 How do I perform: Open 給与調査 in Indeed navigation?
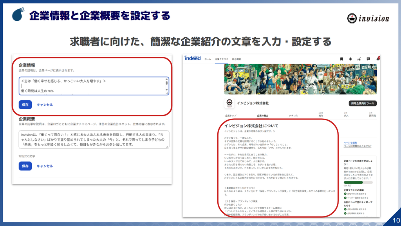point(237,59)
